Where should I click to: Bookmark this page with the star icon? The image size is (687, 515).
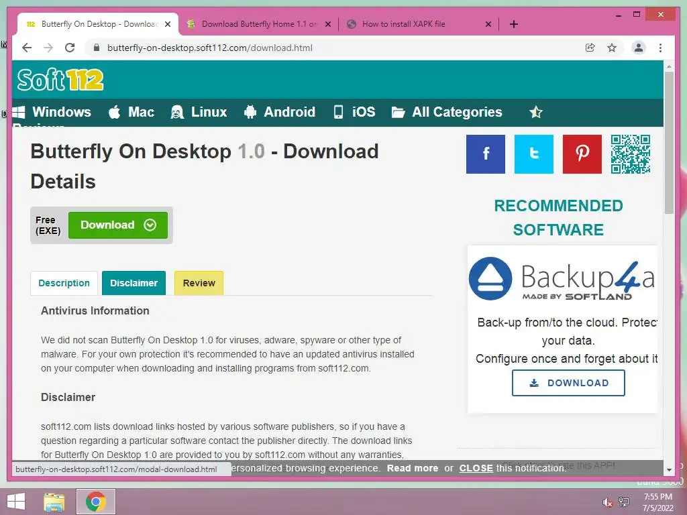point(612,48)
